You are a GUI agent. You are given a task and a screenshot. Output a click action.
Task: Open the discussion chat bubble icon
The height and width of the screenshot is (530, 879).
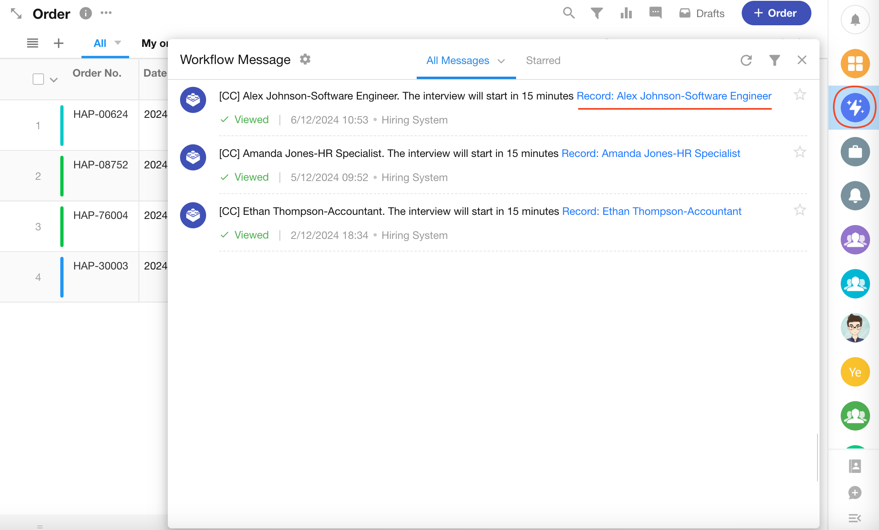(x=655, y=13)
